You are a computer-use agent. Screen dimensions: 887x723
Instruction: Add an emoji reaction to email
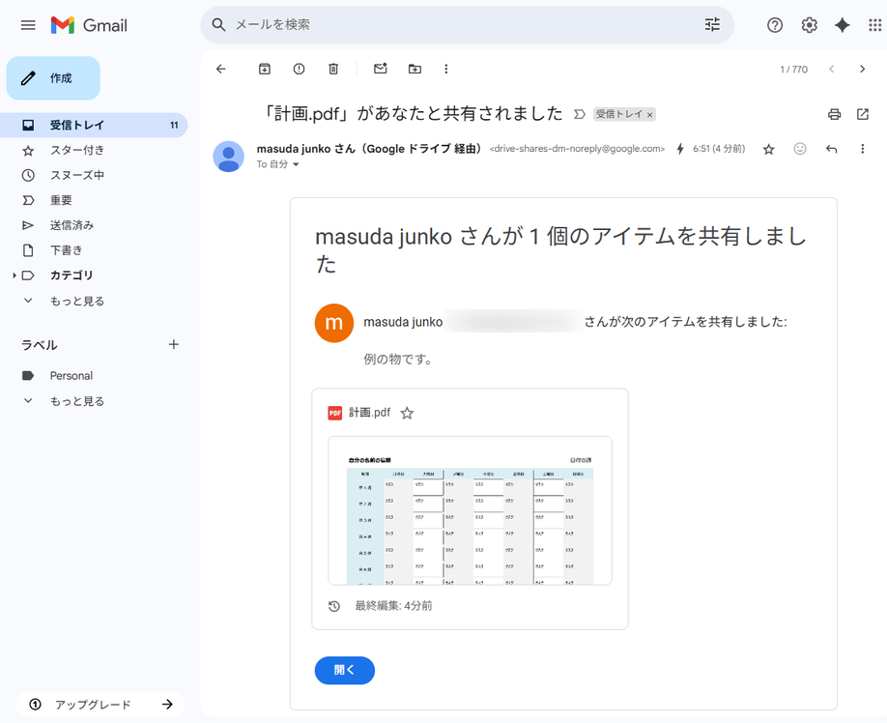[x=799, y=149]
